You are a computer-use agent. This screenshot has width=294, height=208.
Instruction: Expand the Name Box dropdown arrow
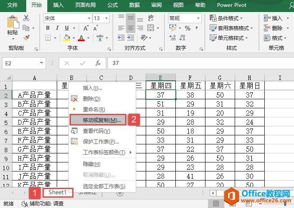pyautogui.click(x=41, y=63)
